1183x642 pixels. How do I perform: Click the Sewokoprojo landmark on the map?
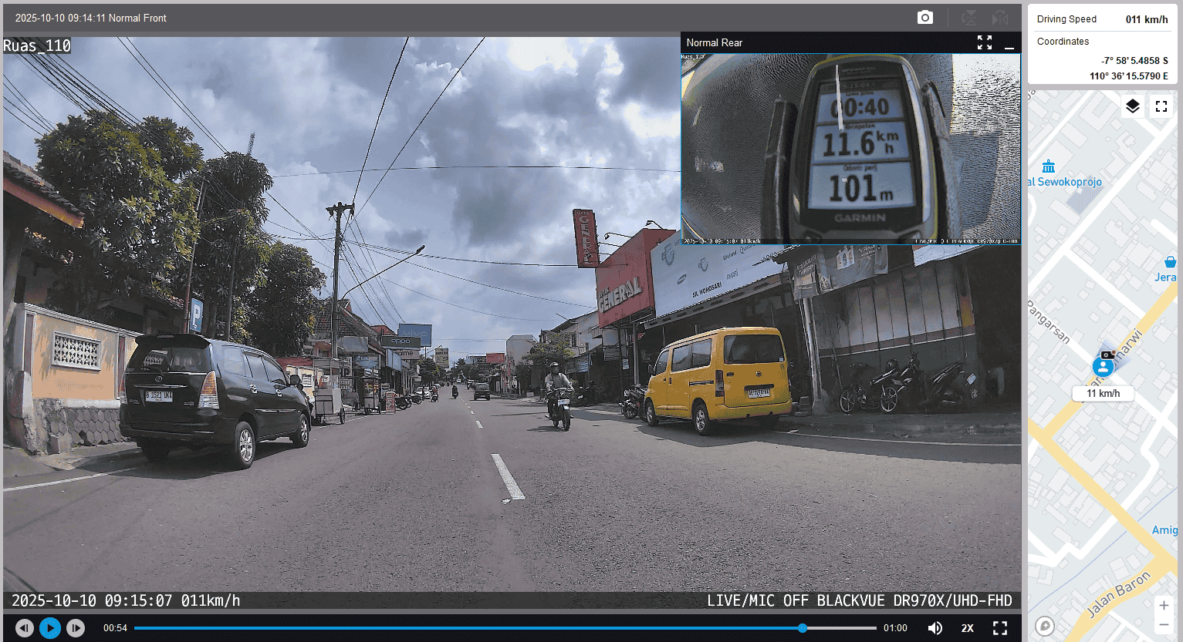pyautogui.click(x=1049, y=167)
